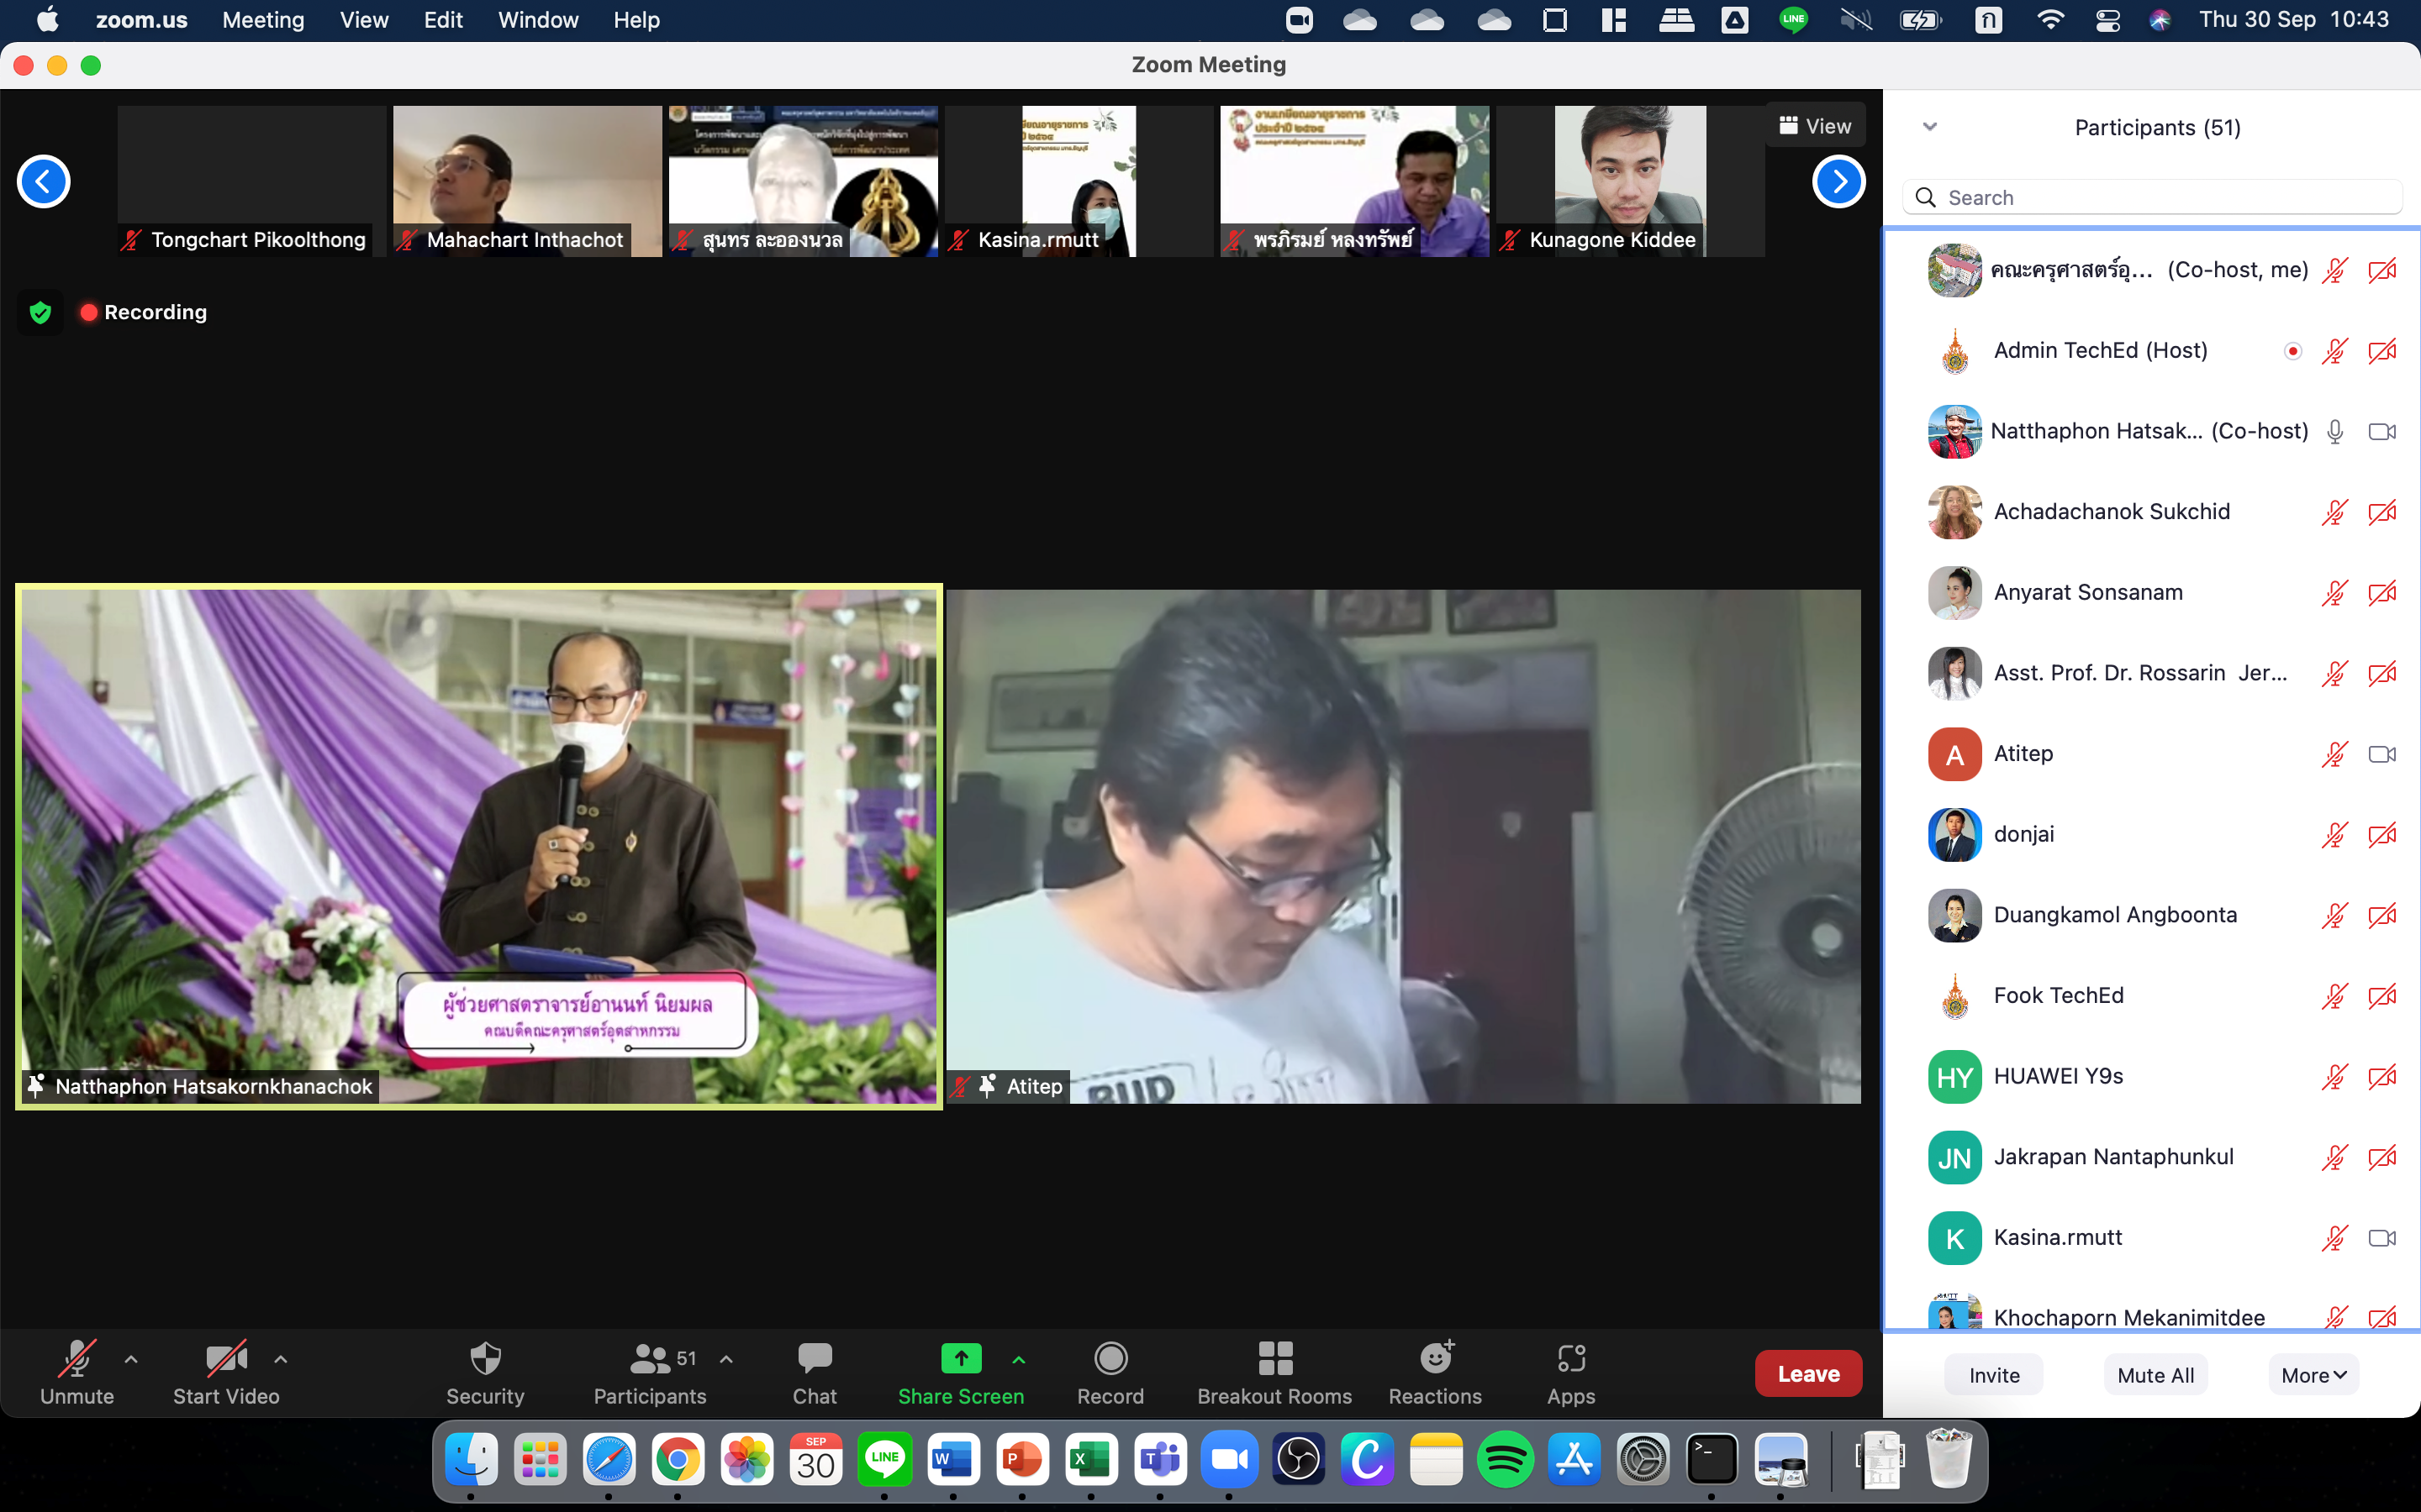Open the Meeting menu in menu bar
Viewport: 2421px width, 1512px height.
[x=263, y=20]
